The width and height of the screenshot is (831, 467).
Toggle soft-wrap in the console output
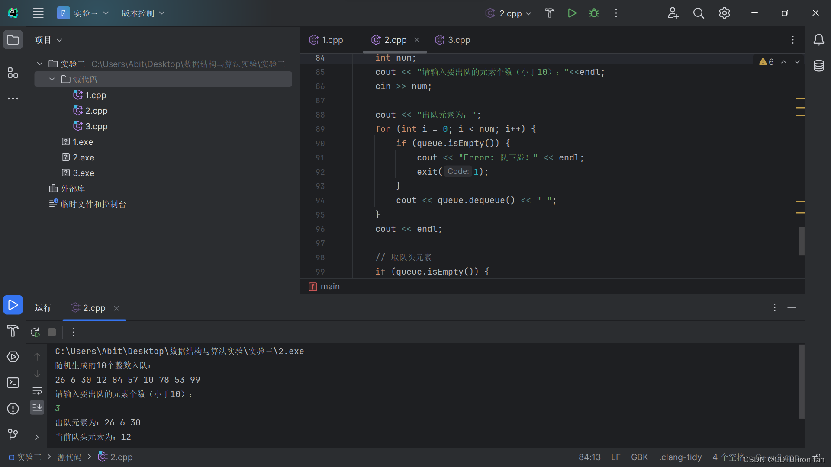pyautogui.click(x=37, y=391)
